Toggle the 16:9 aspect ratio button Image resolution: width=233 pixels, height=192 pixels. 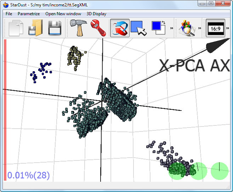click(215, 28)
